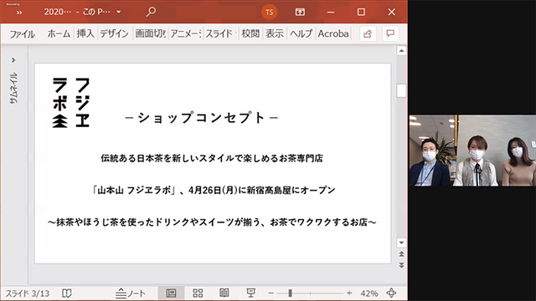
Task: Toggle the ノート notes pane button
Action: point(130,293)
